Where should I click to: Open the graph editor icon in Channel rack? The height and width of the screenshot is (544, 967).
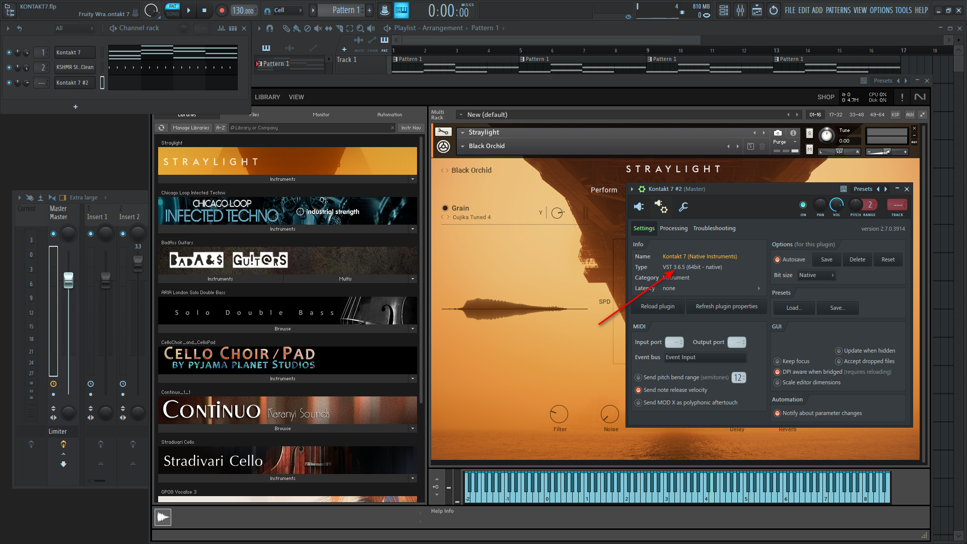click(x=221, y=28)
